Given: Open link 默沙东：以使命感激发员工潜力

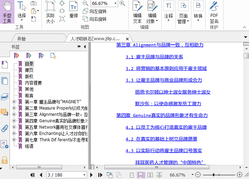Looking at the screenshot, I should [168, 104].
